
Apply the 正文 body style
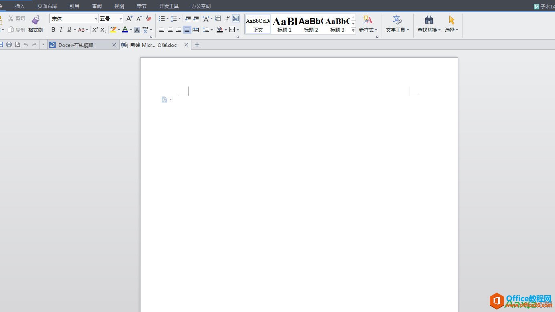(x=258, y=24)
